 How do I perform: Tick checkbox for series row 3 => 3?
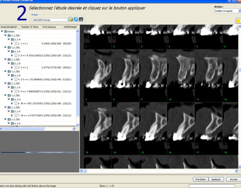[16, 67]
